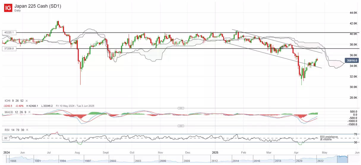Open ICHI 9 26 52 indicator settings
Viewport: 361px width, 165px height.
point(14,101)
